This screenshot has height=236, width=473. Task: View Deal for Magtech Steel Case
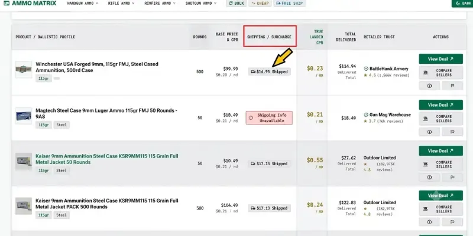tap(440, 105)
